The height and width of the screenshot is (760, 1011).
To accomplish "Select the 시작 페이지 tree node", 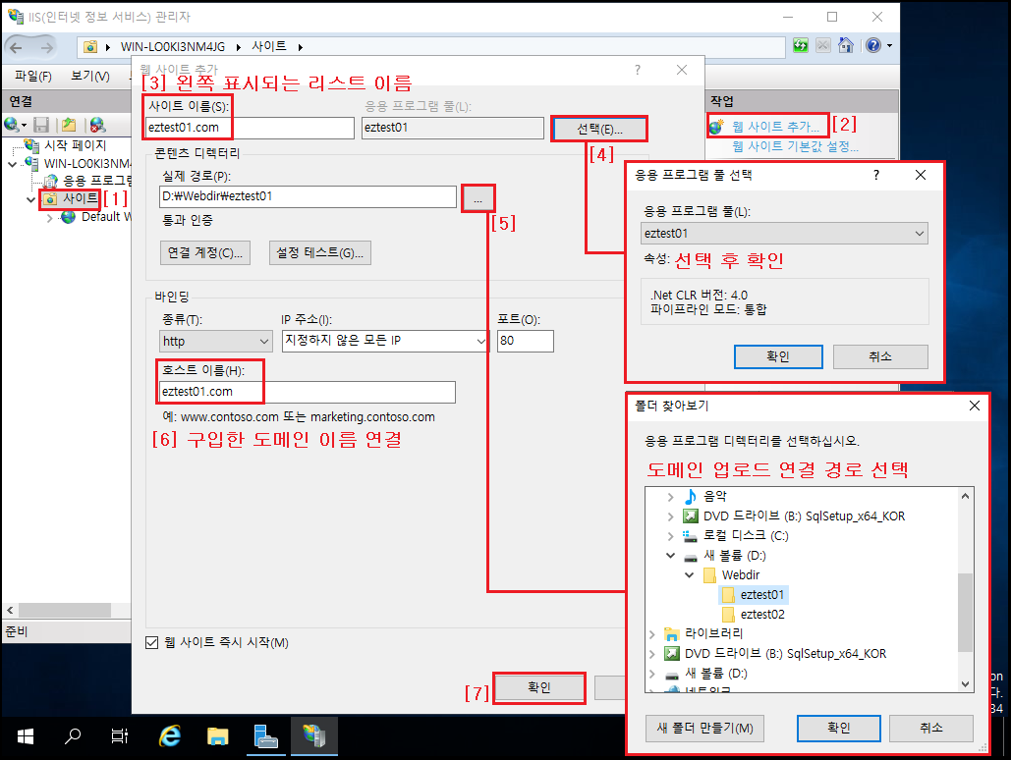I will (75, 145).
